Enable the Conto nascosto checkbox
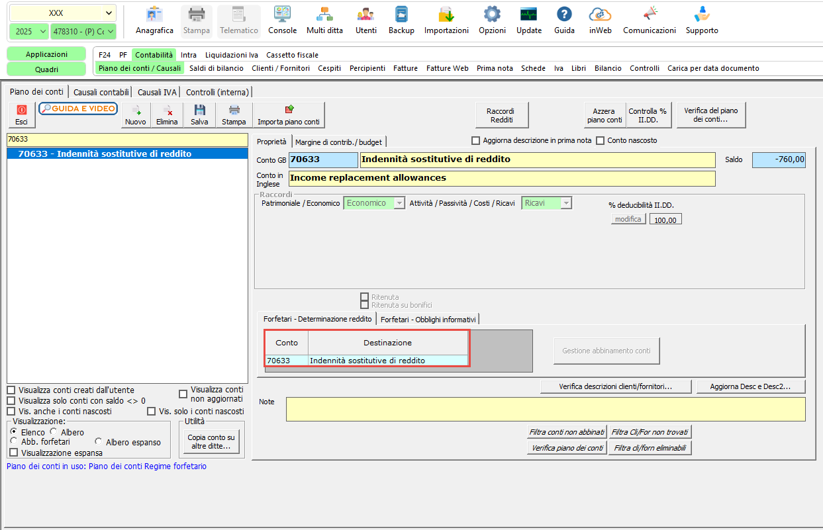Viewport: 823px width, 530px height. coord(601,140)
